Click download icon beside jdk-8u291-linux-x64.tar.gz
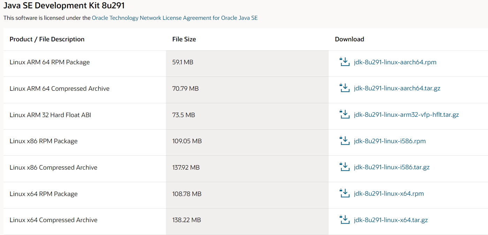The width and height of the screenshot is (488, 235). [344, 220]
